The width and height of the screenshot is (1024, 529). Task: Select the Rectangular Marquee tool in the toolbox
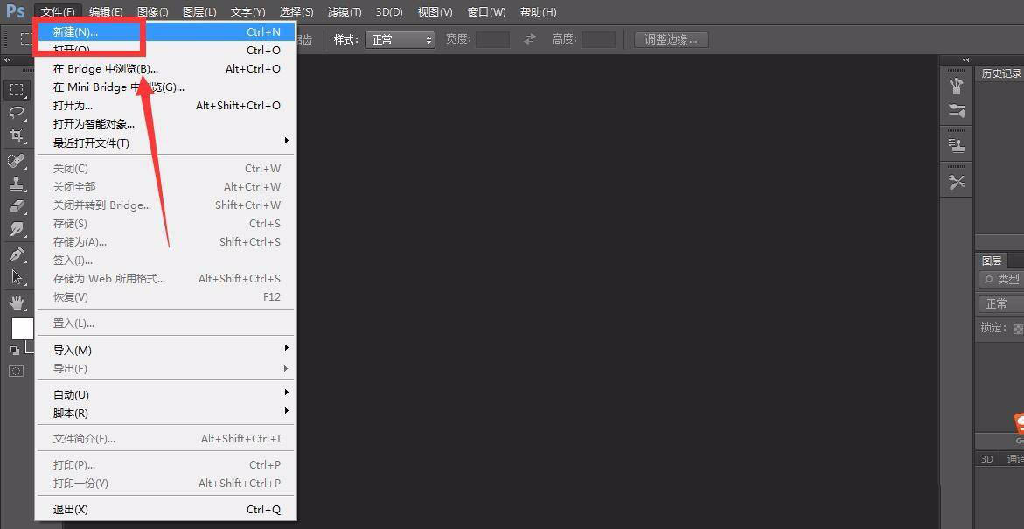pyautogui.click(x=17, y=90)
